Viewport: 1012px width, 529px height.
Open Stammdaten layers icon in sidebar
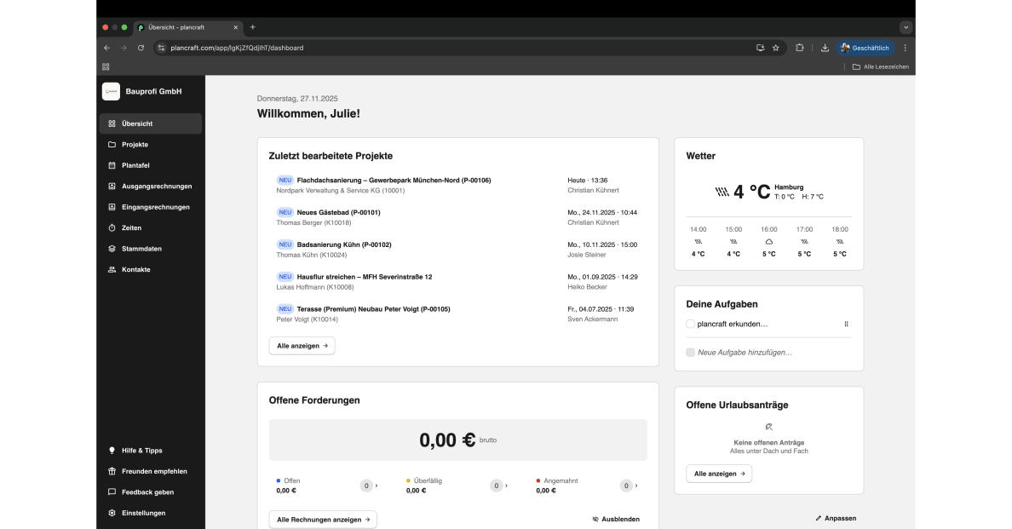[112, 249]
